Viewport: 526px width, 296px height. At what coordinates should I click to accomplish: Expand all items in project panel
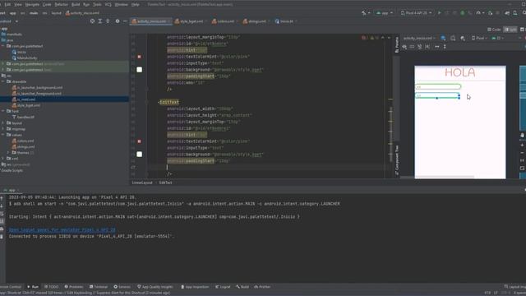click(100, 21)
